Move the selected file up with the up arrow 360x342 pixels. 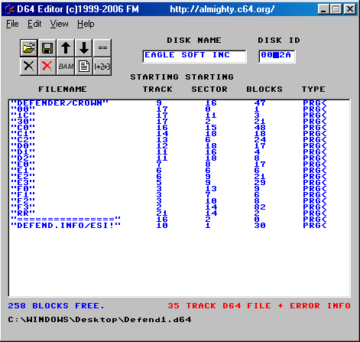(x=66, y=48)
